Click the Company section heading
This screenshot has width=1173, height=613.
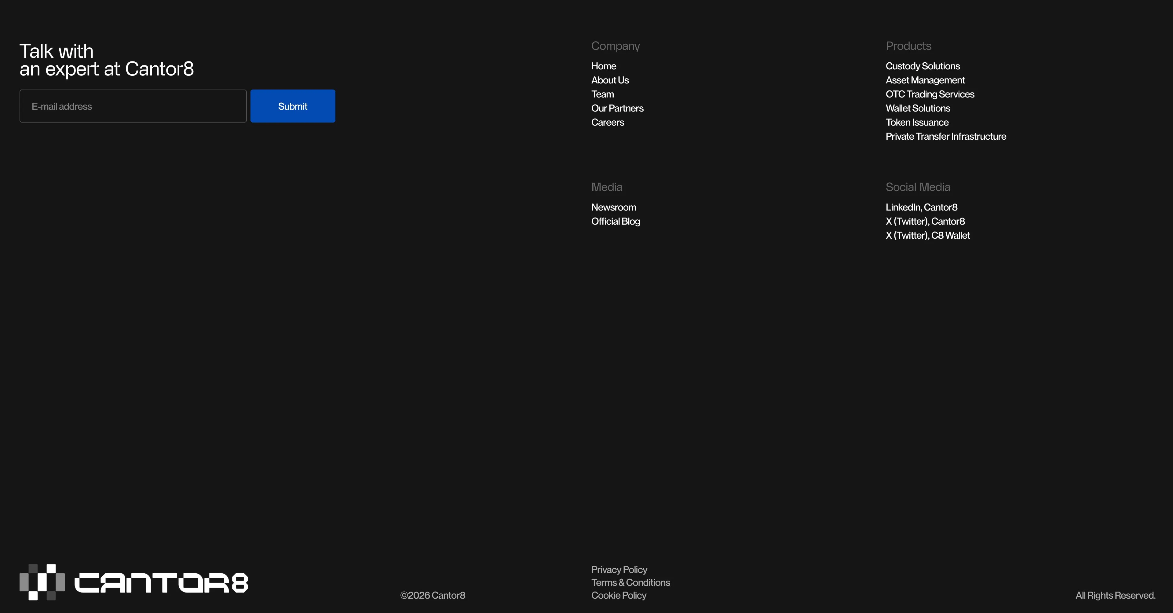615,46
